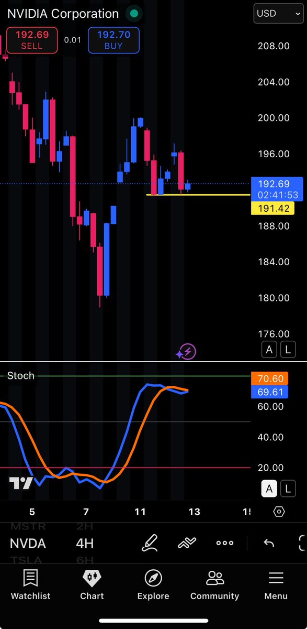
Task: Open the Stoch indicator label
Action: click(x=21, y=376)
